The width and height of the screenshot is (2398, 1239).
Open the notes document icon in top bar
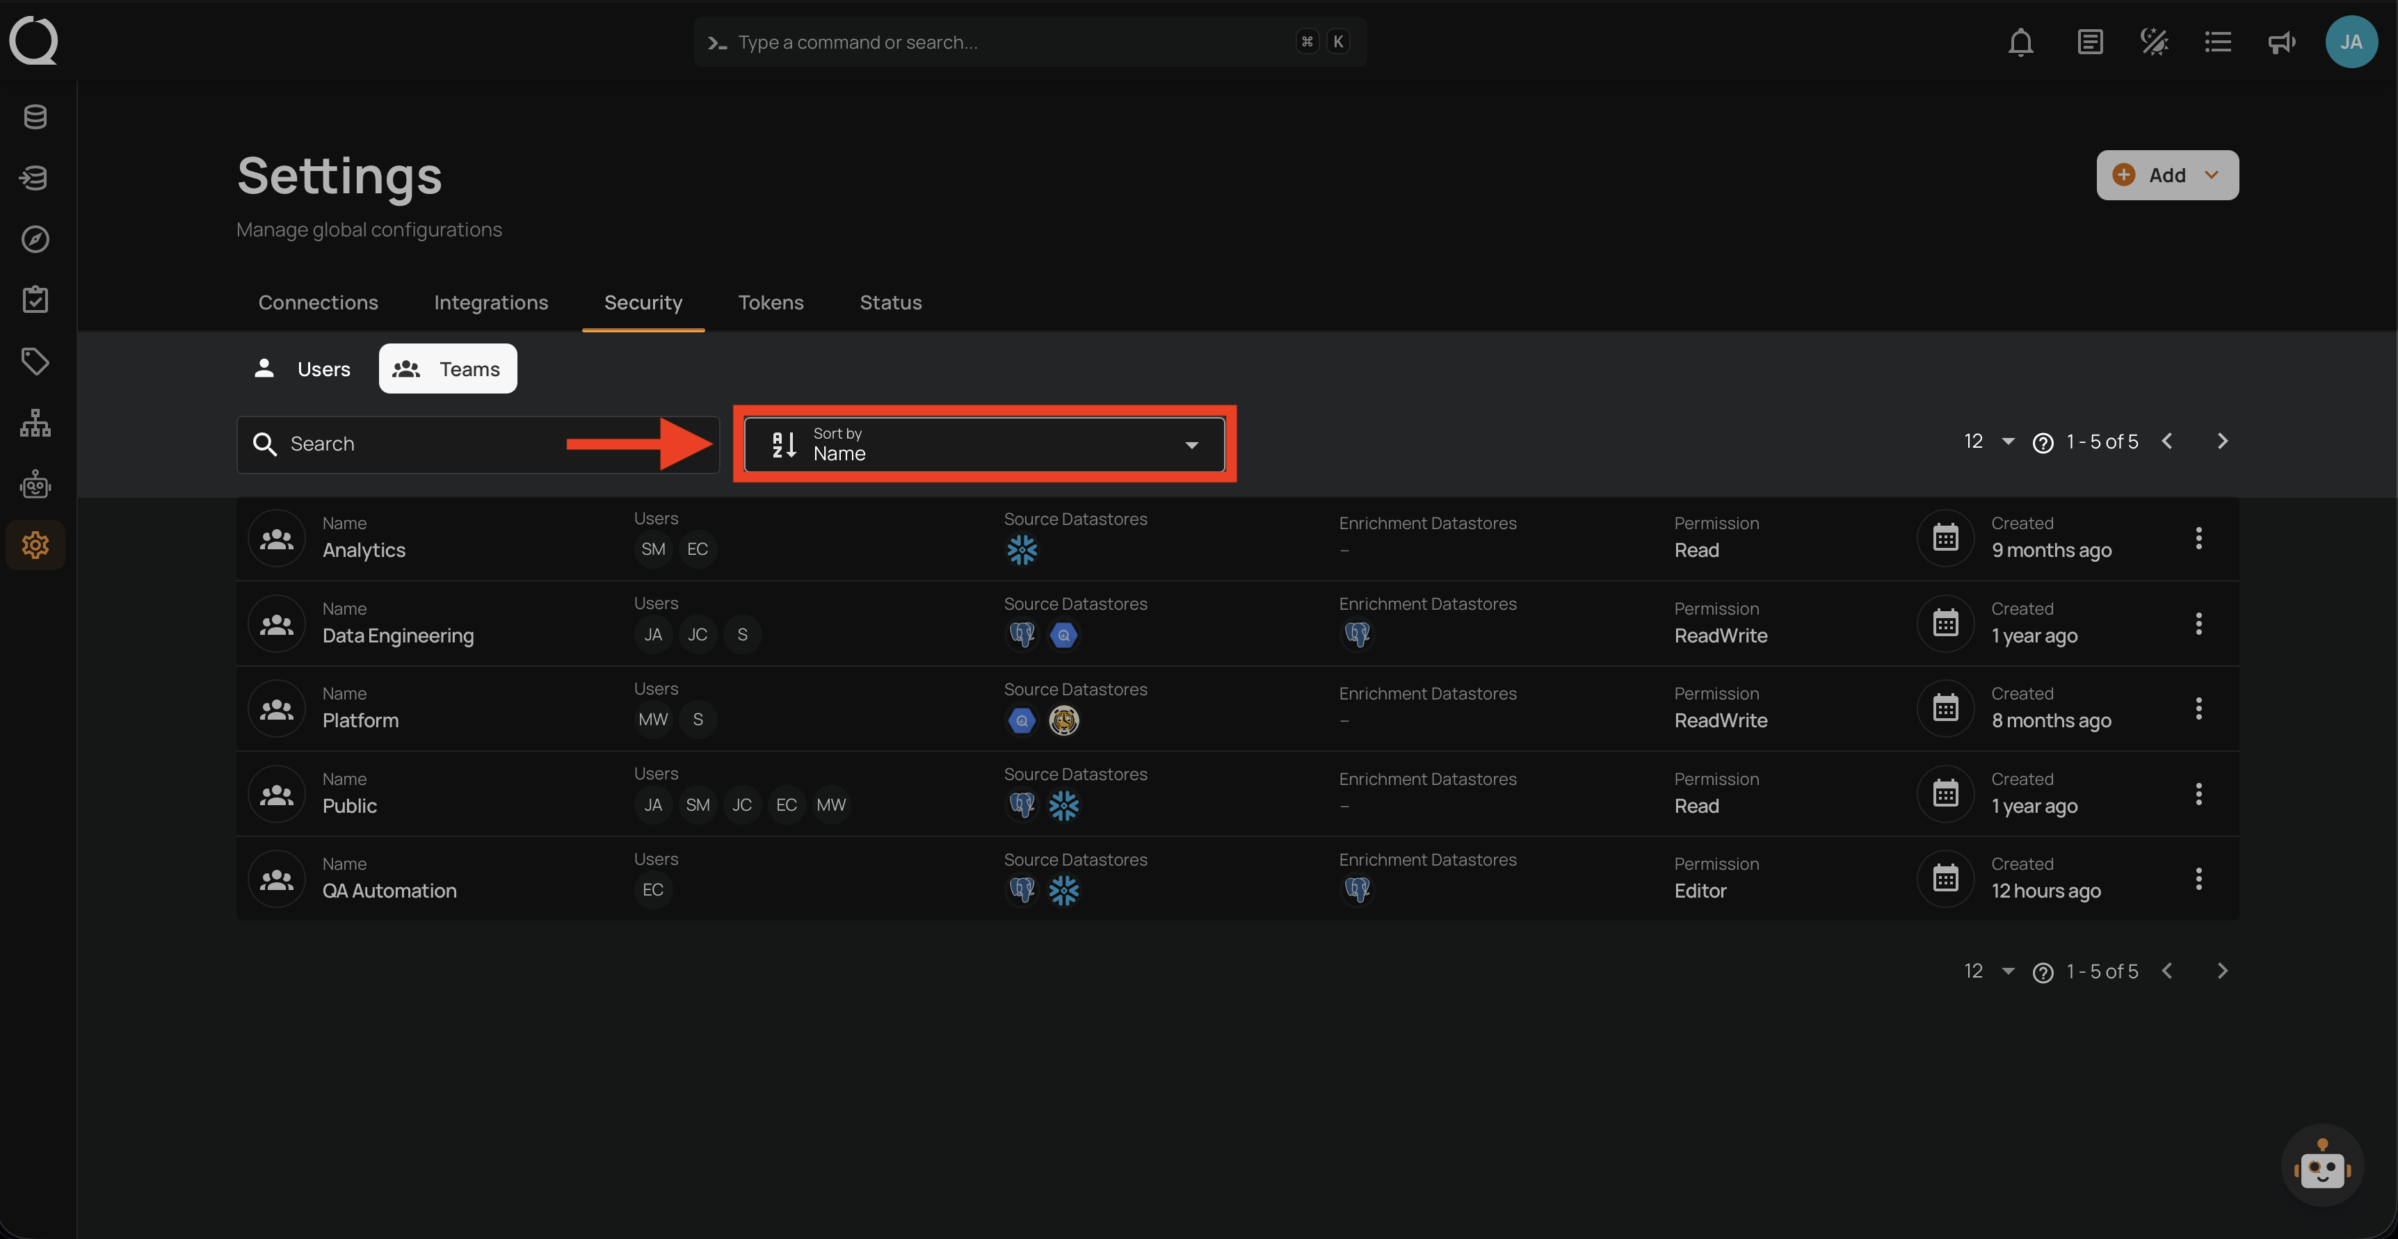tap(2090, 42)
